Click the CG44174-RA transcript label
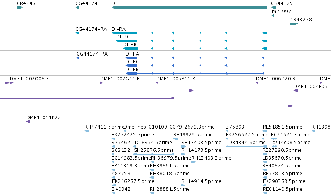This screenshot has height=195, width=331. pyautogui.click(x=91, y=29)
